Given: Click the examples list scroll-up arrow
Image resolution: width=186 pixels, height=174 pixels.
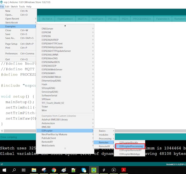Looking at the screenshot, I should pos(65,26).
